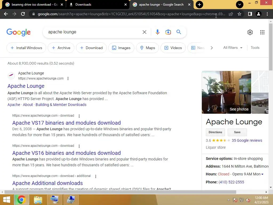Open a new tab with the plus button
Screen dimensions: 273x205
click(199, 5)
